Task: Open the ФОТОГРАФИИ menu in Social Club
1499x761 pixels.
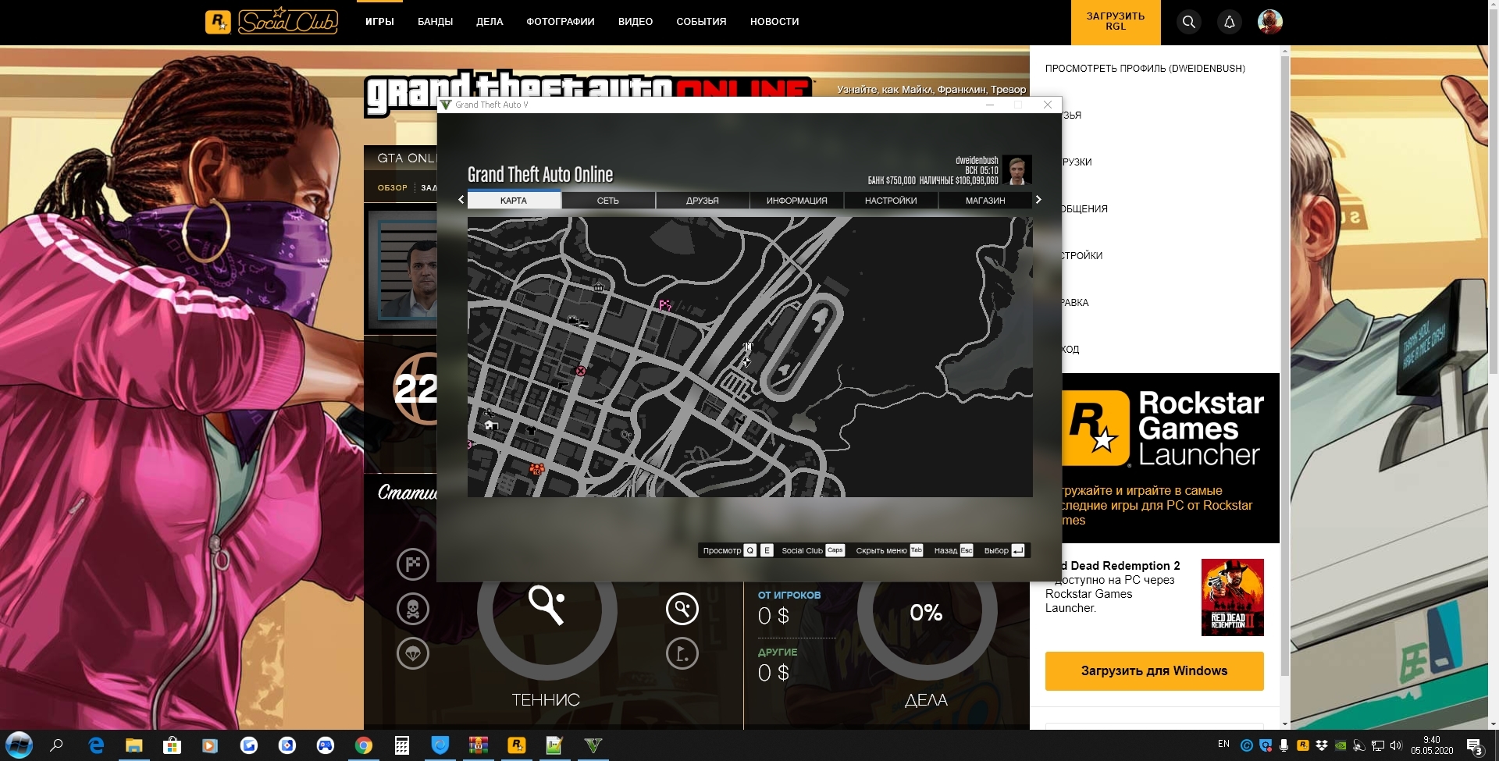Action: click(561, 22)
